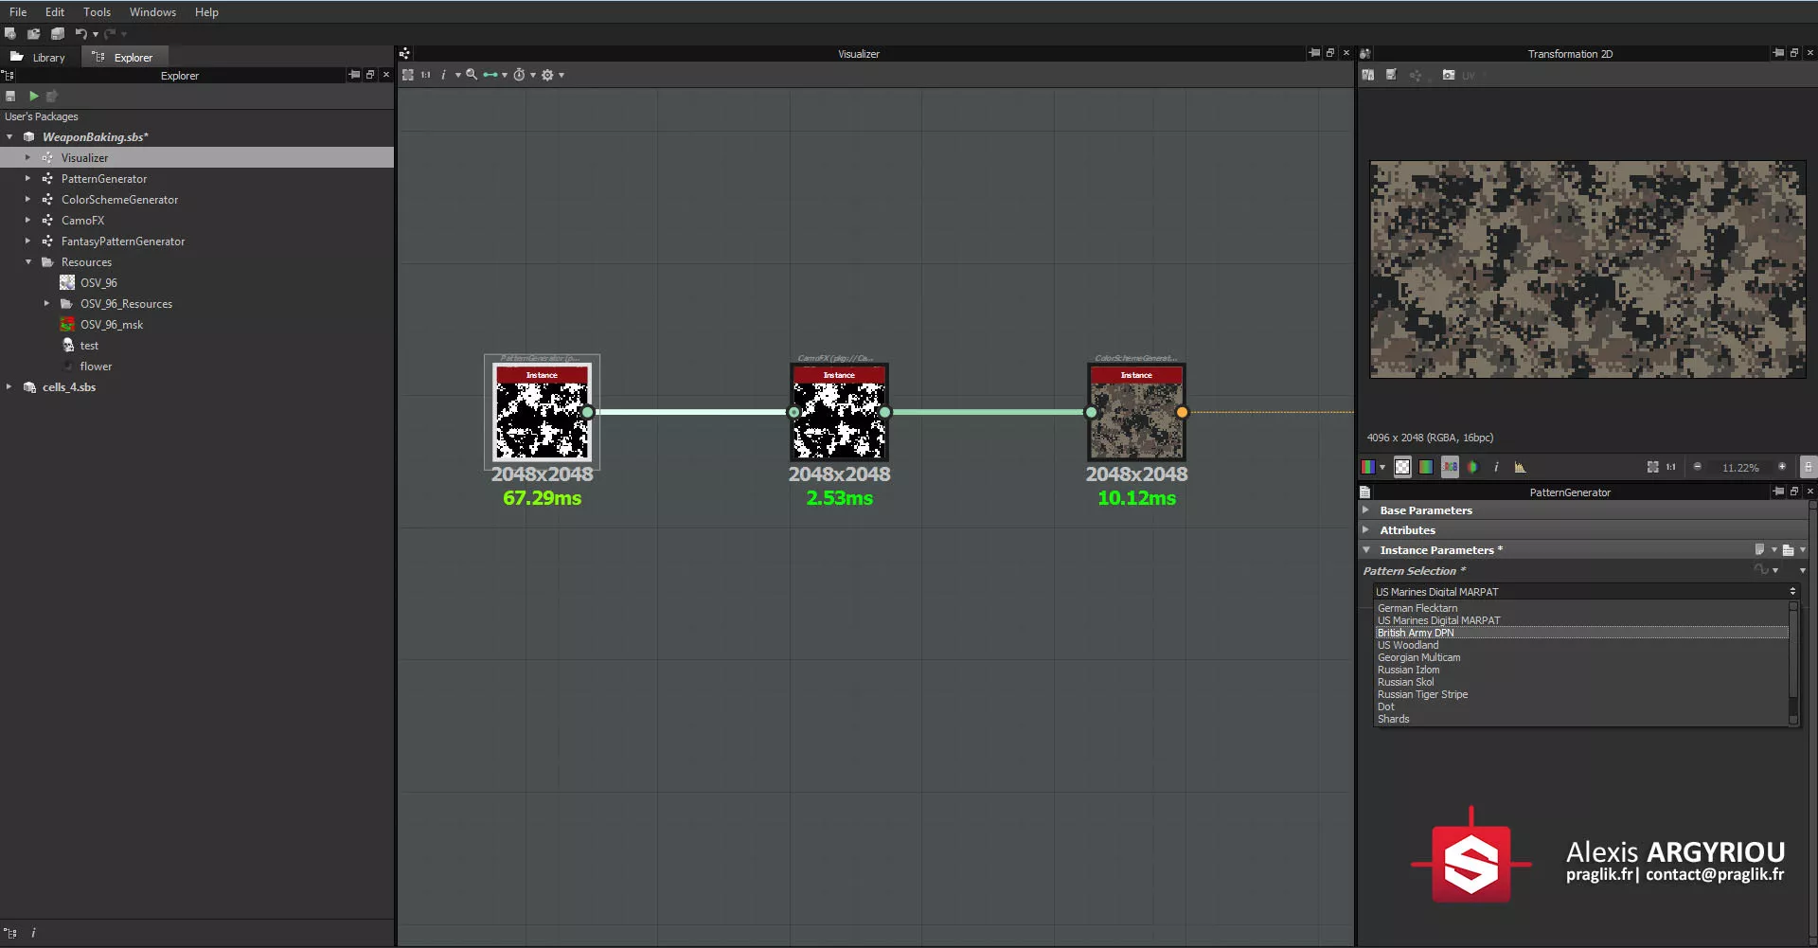Select British Army DPN pattern option
This screenshot has width=1818, height=948.
(1416, 633)
